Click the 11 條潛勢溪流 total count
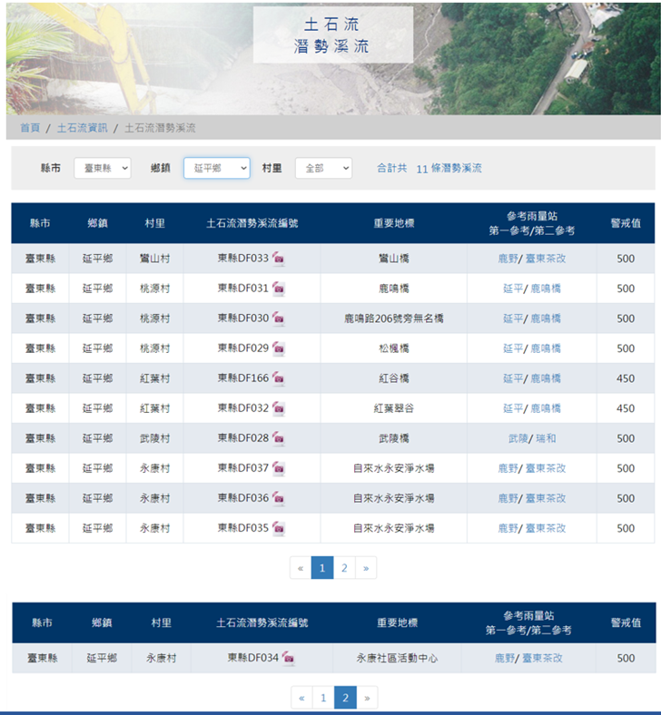 click(449, 168)
